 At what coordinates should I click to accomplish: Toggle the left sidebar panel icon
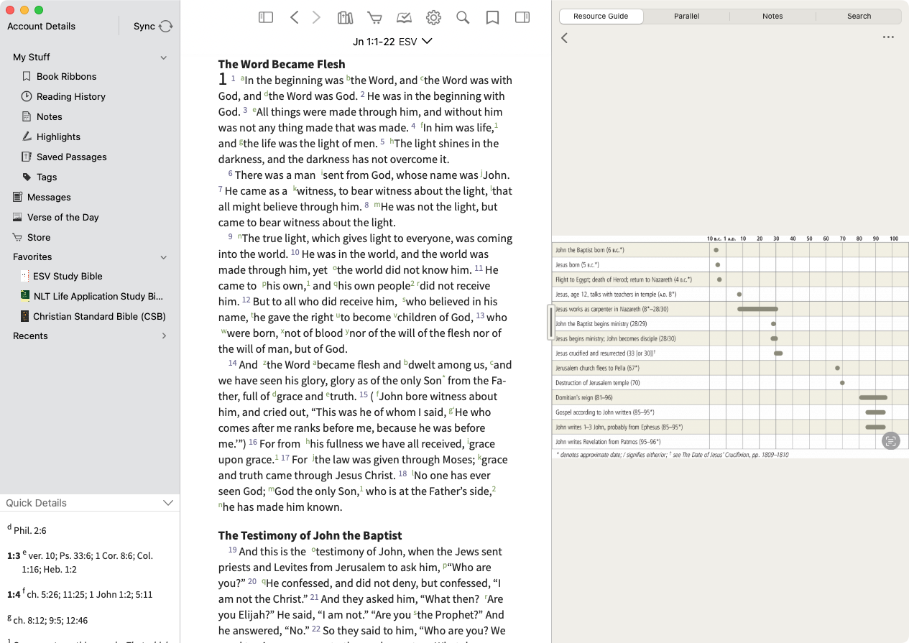[266, 18]
